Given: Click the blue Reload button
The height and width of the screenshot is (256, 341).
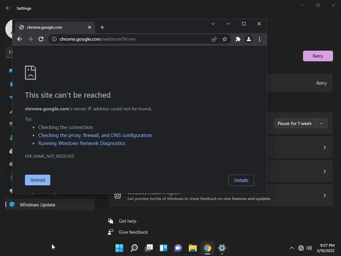Looking at the screenshot, I should [x=37, y=180].
